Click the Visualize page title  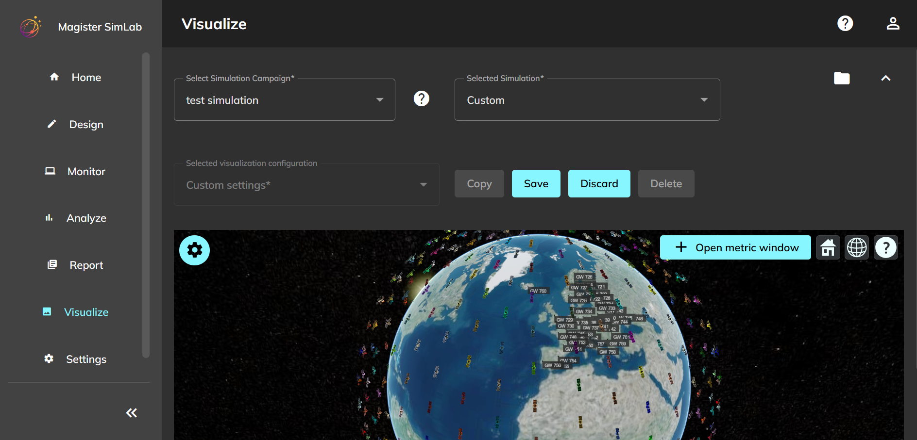pos(214,24)
